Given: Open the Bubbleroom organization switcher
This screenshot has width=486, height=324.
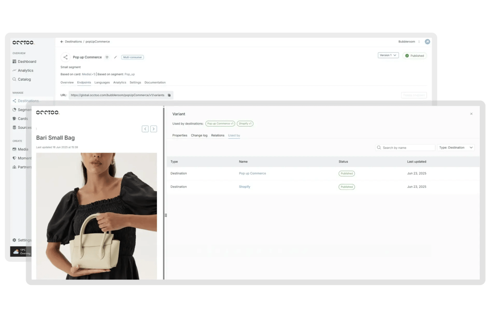Looking at the screenshot, I should coord(409,42).
